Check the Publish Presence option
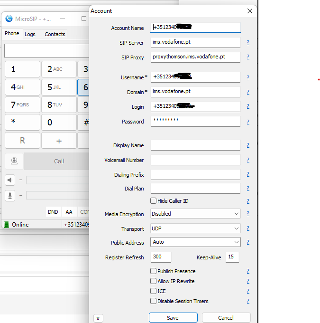Viewport: 320px width, 323px height. coord(154,271)
